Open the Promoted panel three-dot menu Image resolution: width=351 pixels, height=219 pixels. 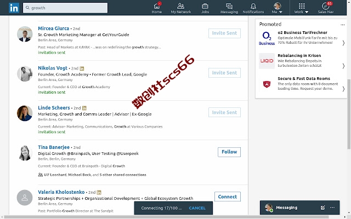coord(342,25)
